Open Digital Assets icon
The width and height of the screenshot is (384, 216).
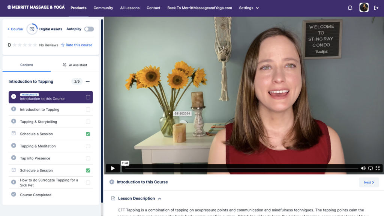[32, 29]
